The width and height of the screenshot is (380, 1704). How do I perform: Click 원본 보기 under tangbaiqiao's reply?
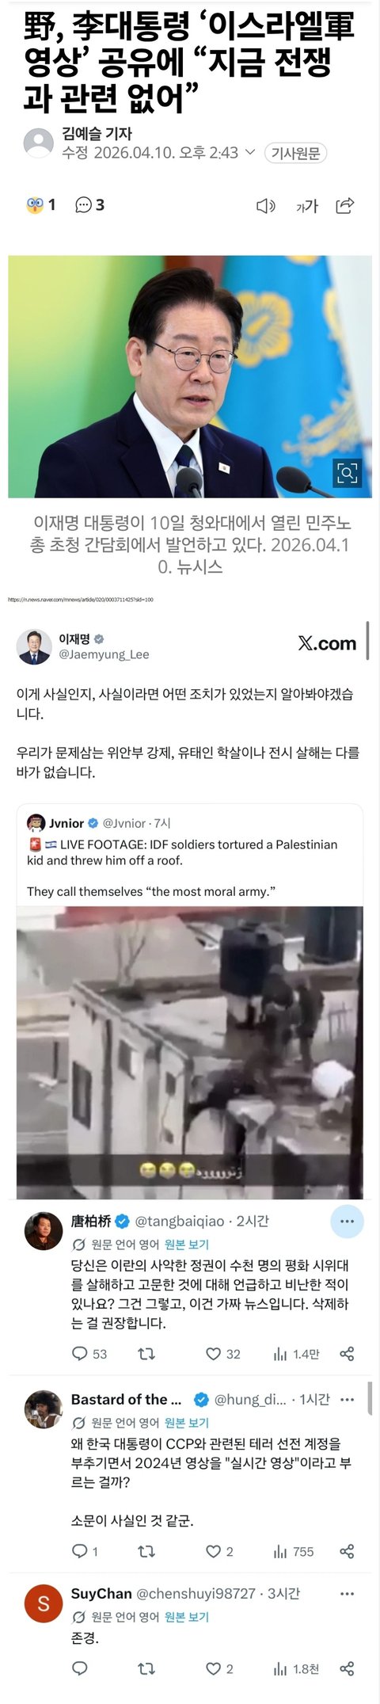187,1245
